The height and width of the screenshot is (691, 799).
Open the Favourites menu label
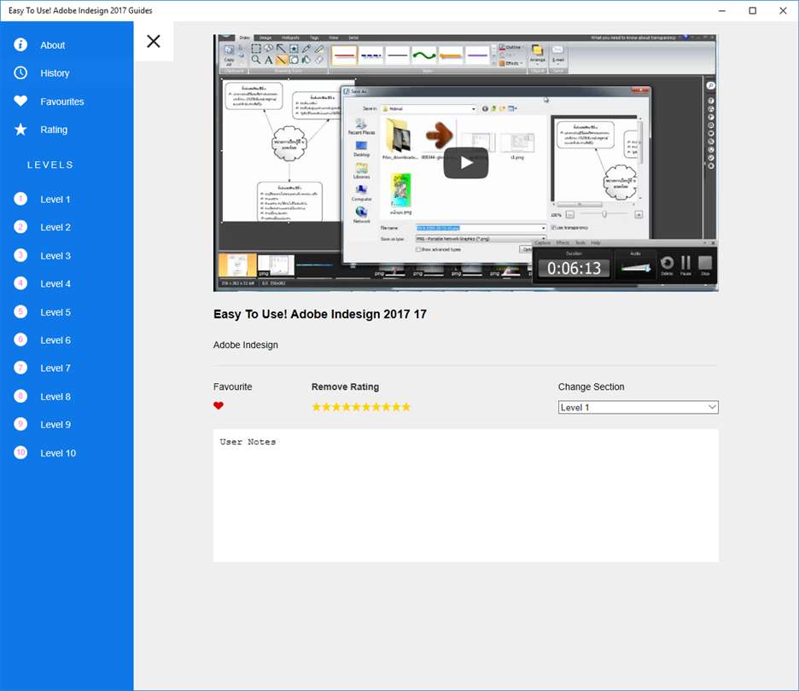click(x=62, y=102)
